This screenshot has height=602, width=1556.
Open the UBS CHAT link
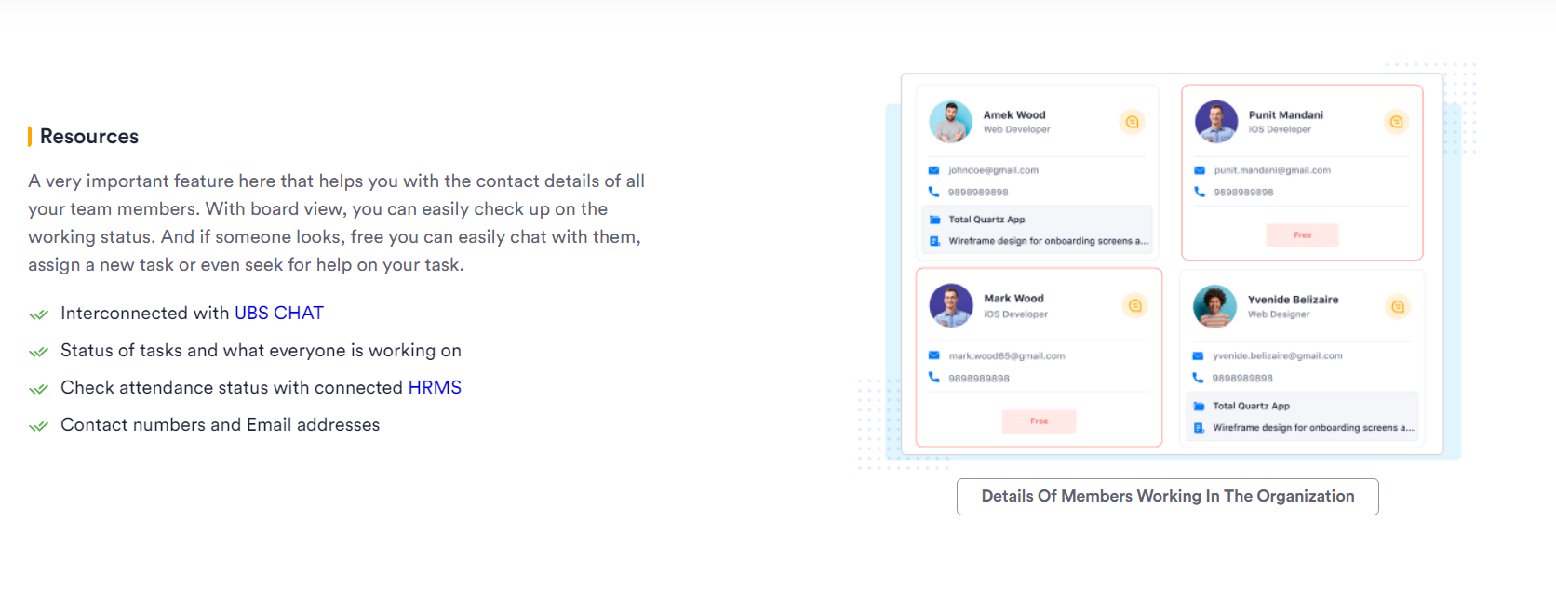click(279, 313)
